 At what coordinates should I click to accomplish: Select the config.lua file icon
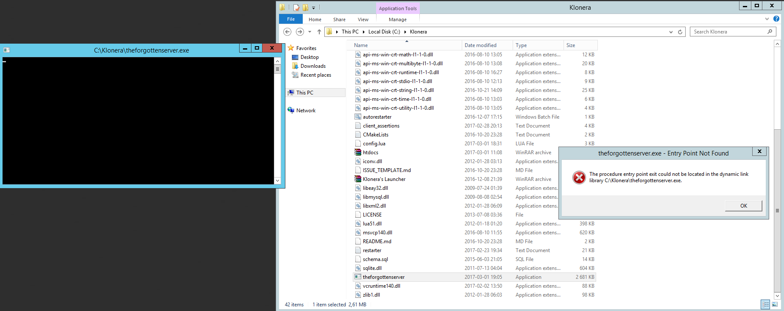click(x=358, y=144)
